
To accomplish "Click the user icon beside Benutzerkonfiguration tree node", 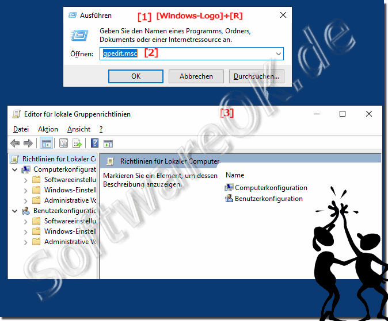I will pyautogui.click(x=26, y=211).
